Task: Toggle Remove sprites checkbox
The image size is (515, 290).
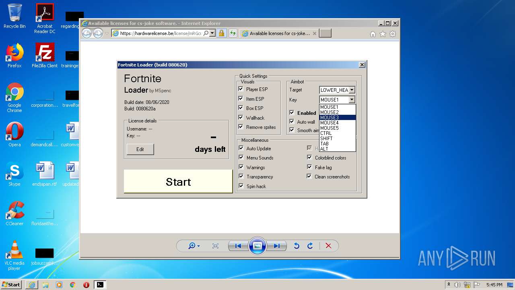Action: (x=241, y=127)
